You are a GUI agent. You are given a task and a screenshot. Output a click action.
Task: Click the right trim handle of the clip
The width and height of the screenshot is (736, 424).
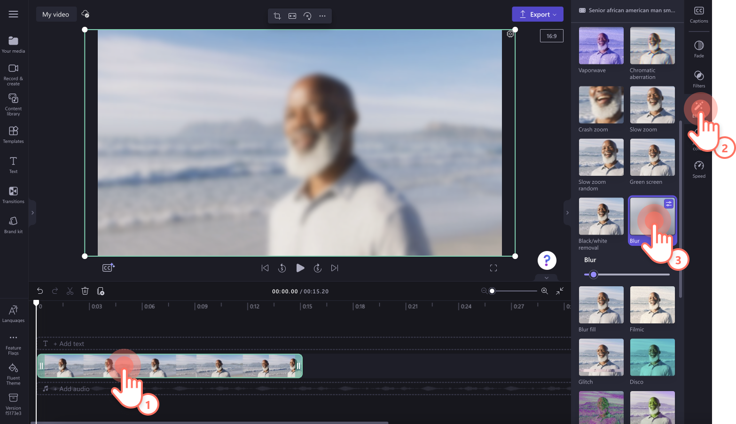[x=298, y=366]
